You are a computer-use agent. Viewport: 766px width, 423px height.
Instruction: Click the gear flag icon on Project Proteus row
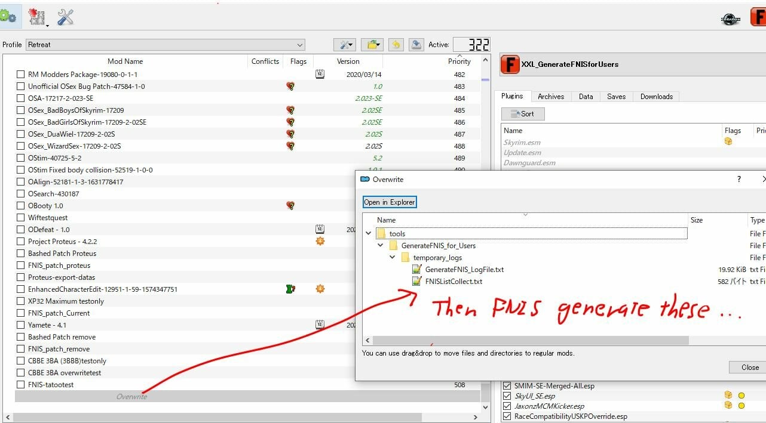point(320,242)
